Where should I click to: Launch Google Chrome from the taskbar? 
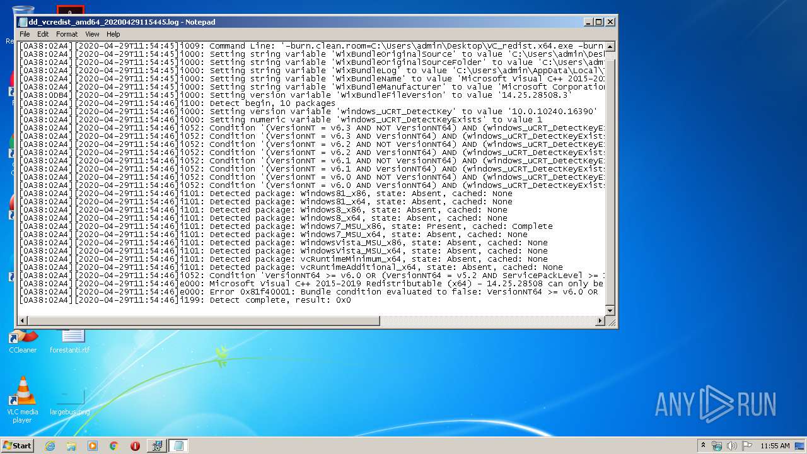tap(113, 446)
